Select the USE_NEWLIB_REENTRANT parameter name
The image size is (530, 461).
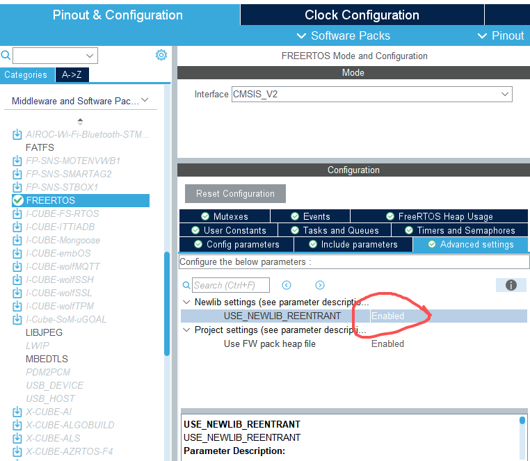point(282,316)
